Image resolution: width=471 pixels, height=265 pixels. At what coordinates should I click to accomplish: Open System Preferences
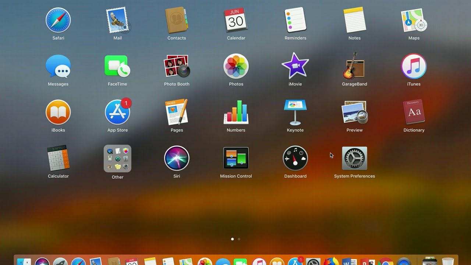coord(354,159)
